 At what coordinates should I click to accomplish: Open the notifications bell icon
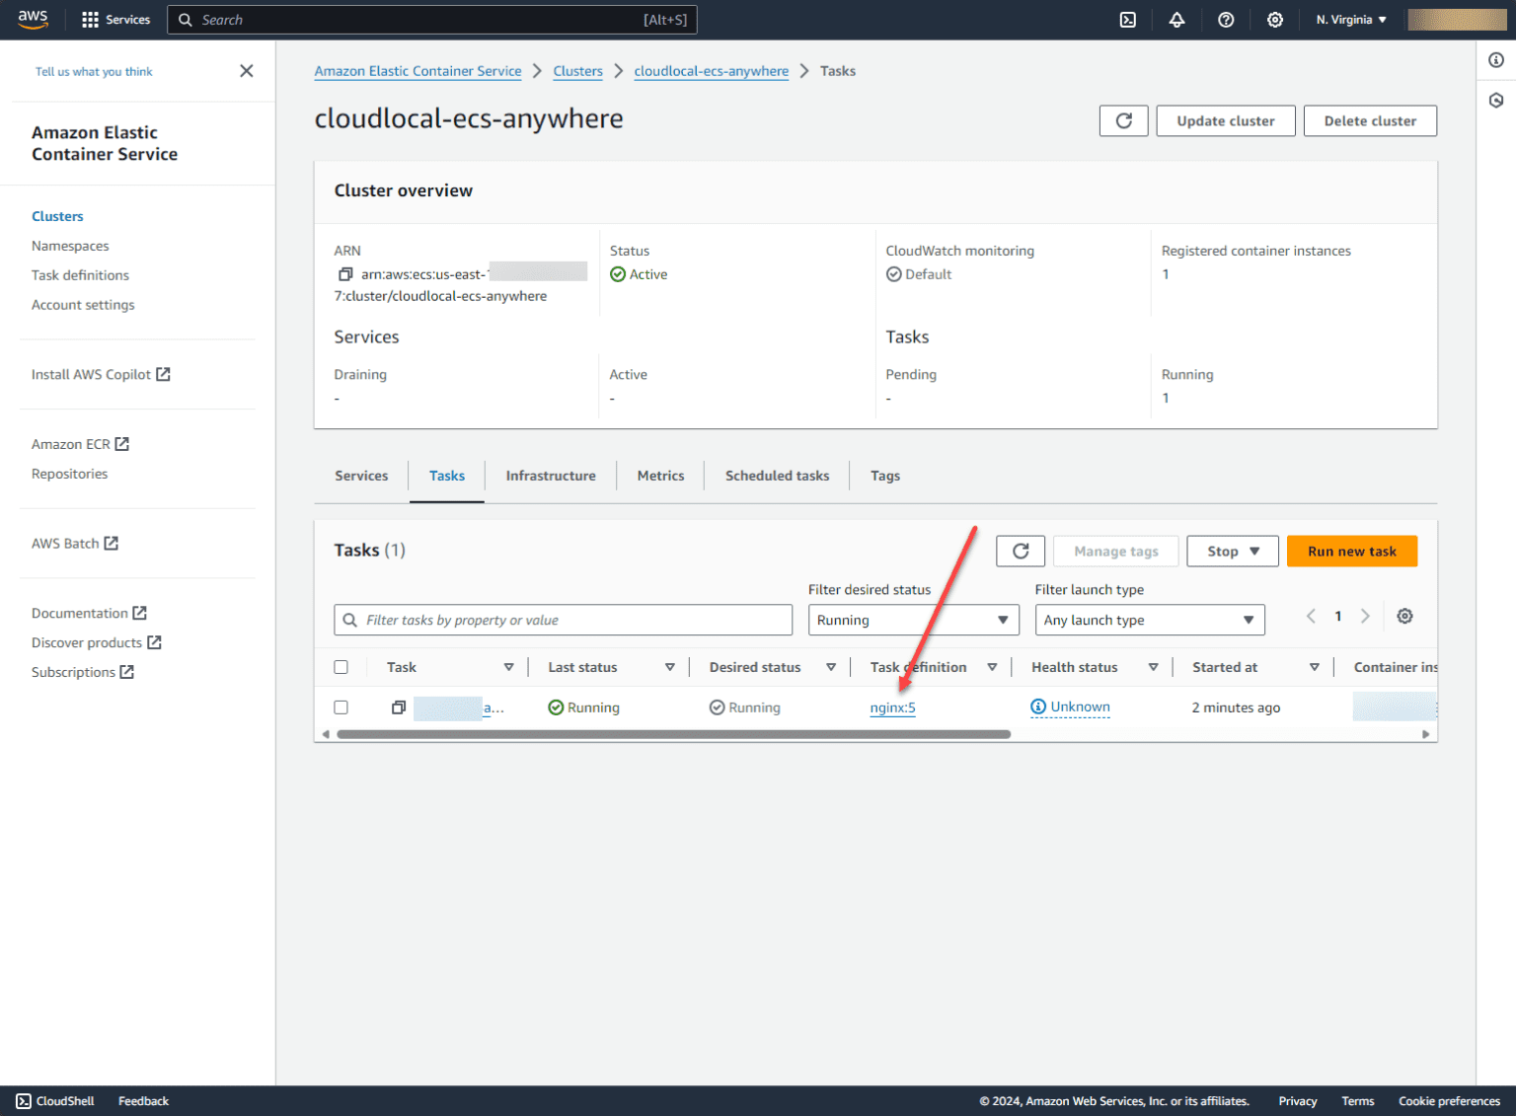point(1176,20)
